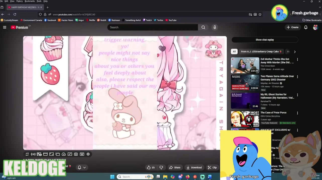
Task: Open options for The Case of Peter Porco video
Action: 297,113
